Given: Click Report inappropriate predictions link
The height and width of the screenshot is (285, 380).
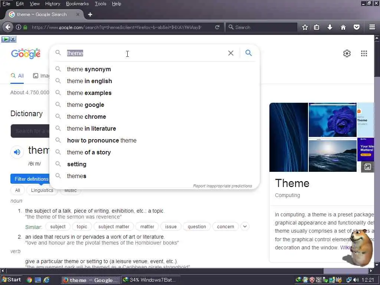Looking at the screenshot, I should [222, 186].
